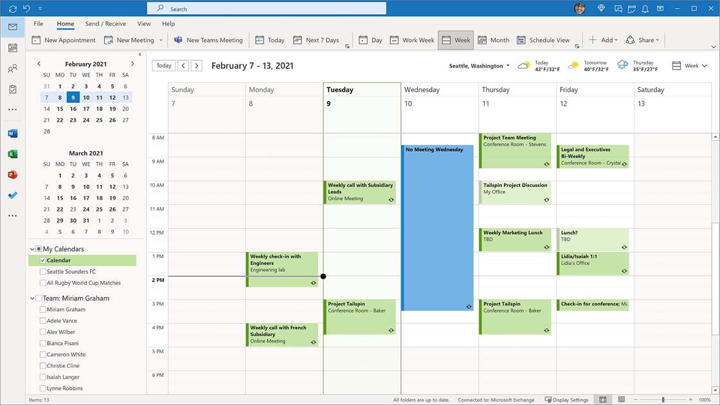Click the premium diamond icon in title bar

tap(601, 8)
